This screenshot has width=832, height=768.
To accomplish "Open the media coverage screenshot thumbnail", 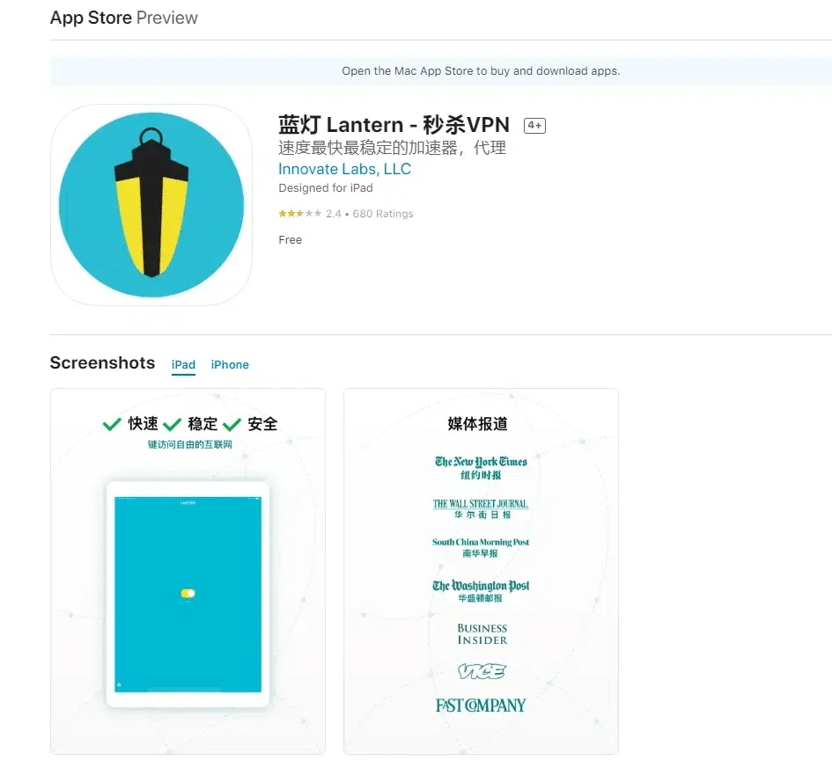I will (x=481, y=571).
